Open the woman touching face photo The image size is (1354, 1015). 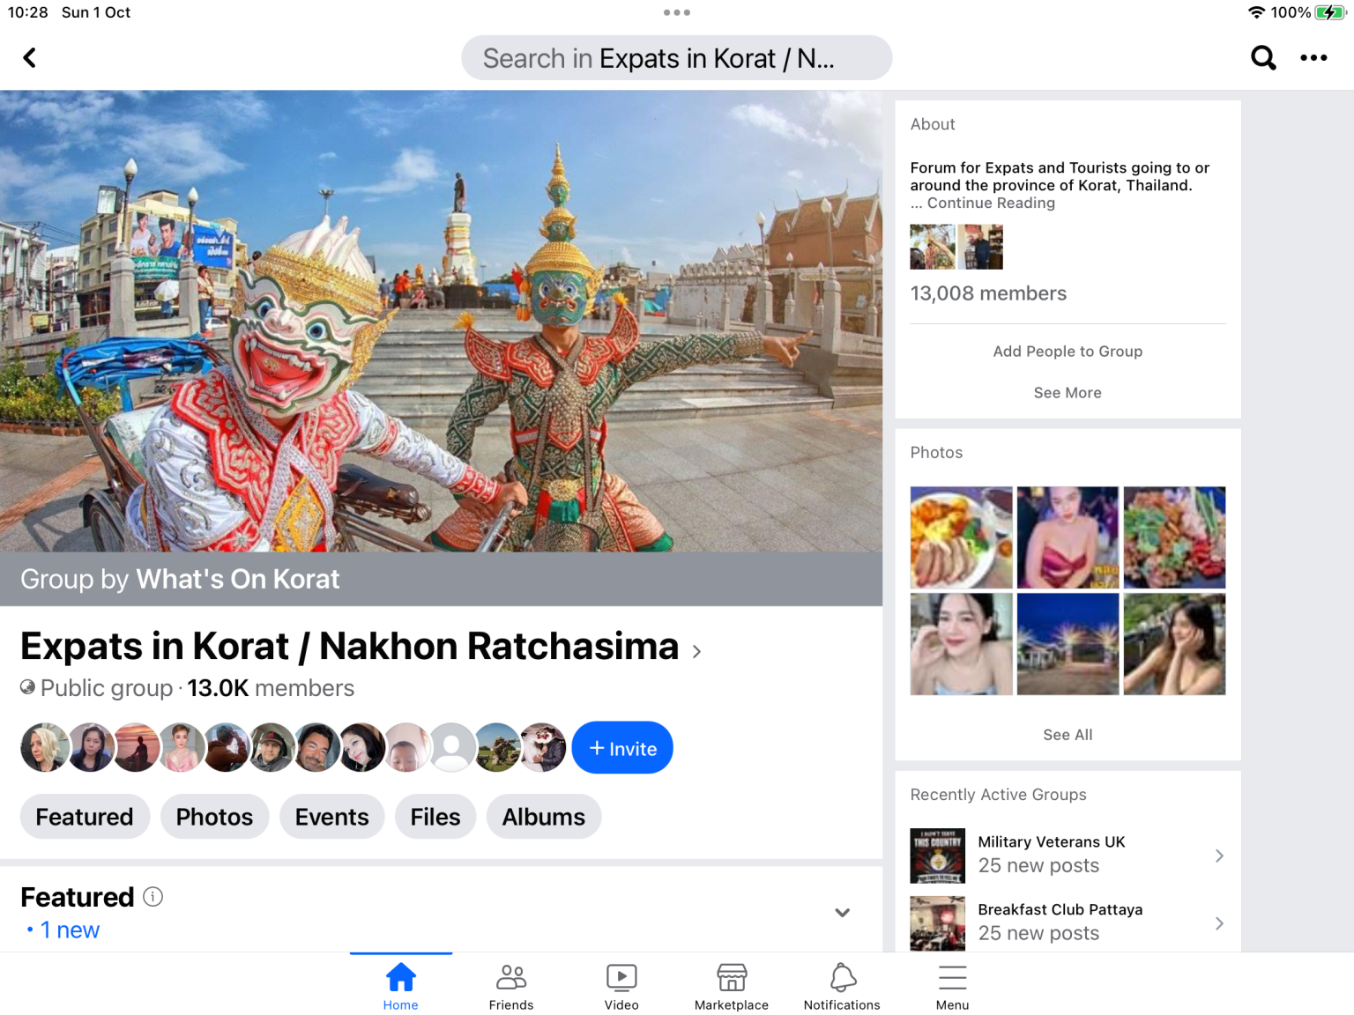[x=1174, y=644]
